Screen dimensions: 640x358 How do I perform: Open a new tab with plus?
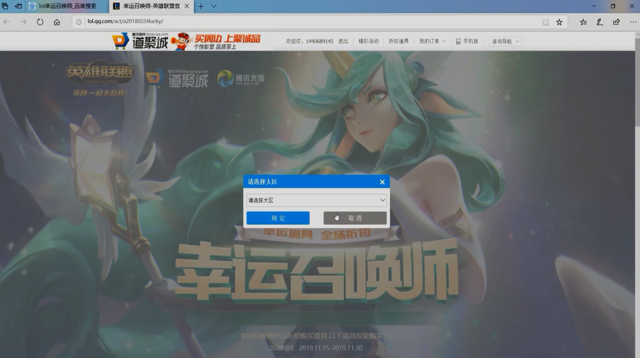point(201,6)
